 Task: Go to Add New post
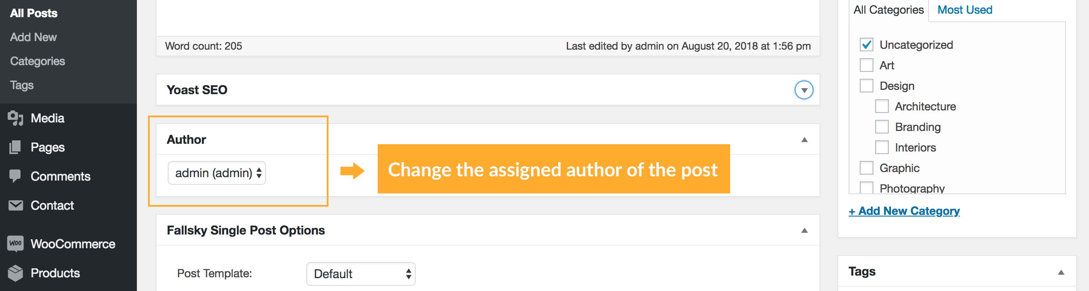[x=33, y=37]
